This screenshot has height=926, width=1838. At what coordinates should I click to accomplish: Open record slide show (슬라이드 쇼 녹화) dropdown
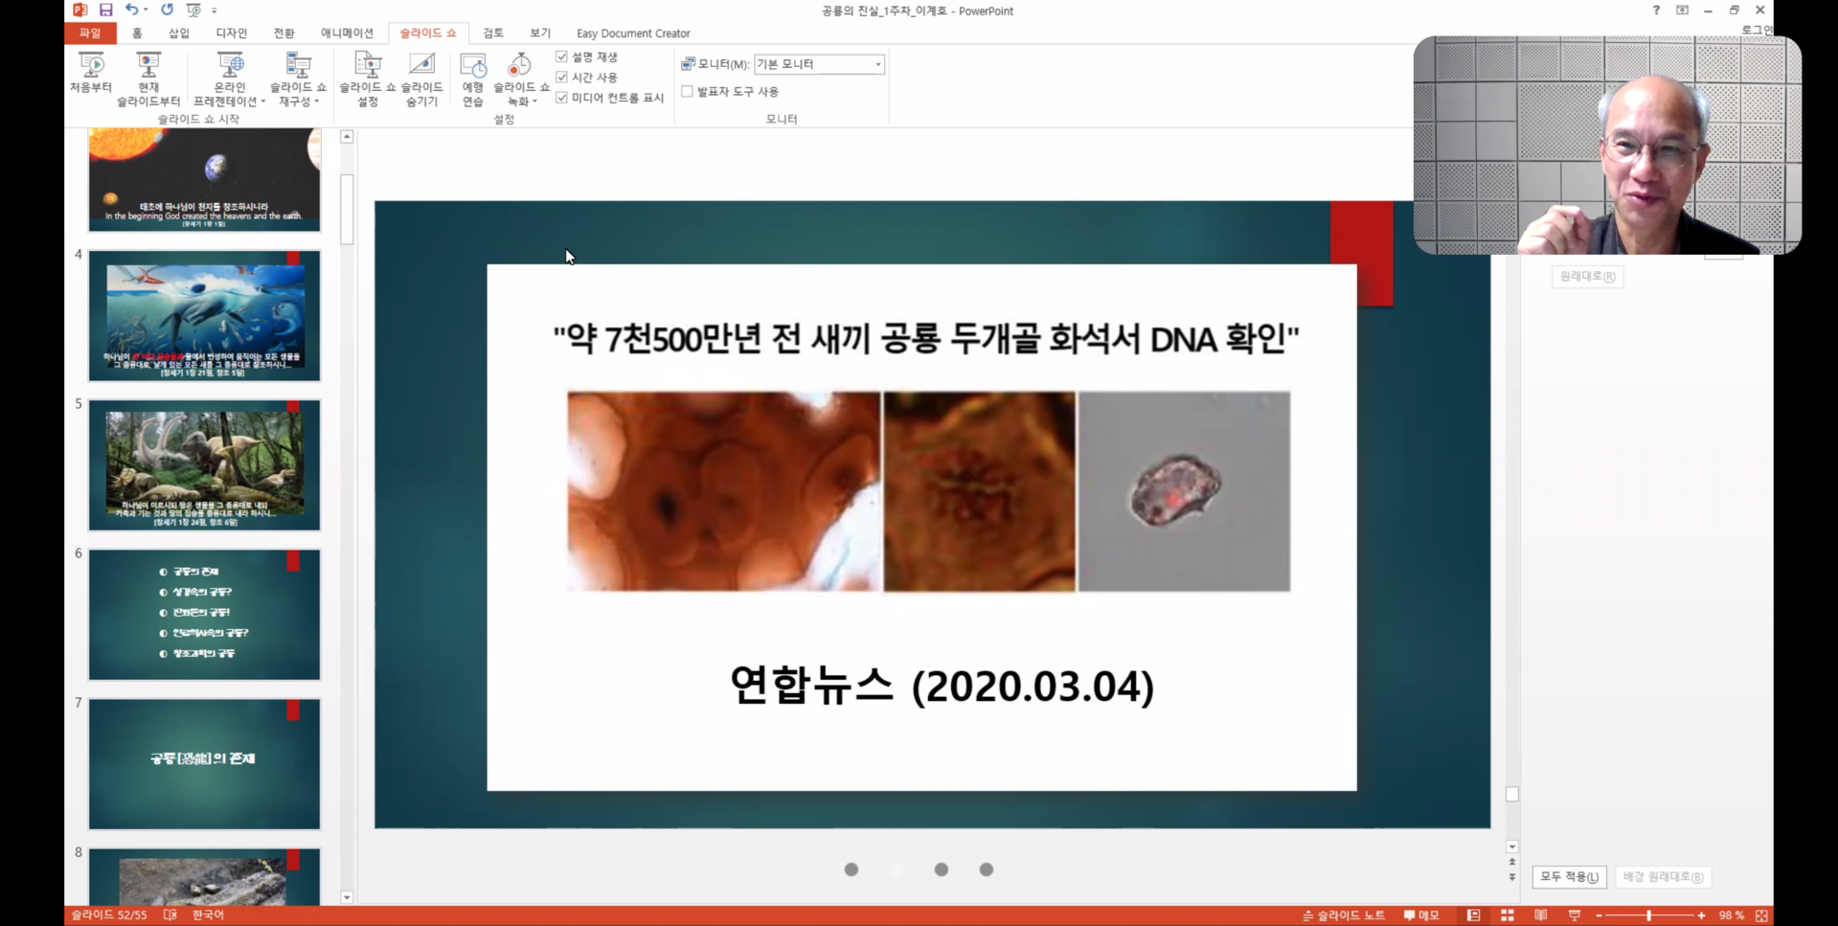[521, 79]
